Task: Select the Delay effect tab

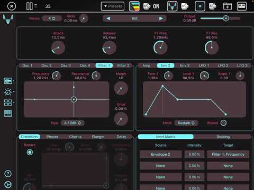Action: [x=121, y=137]
